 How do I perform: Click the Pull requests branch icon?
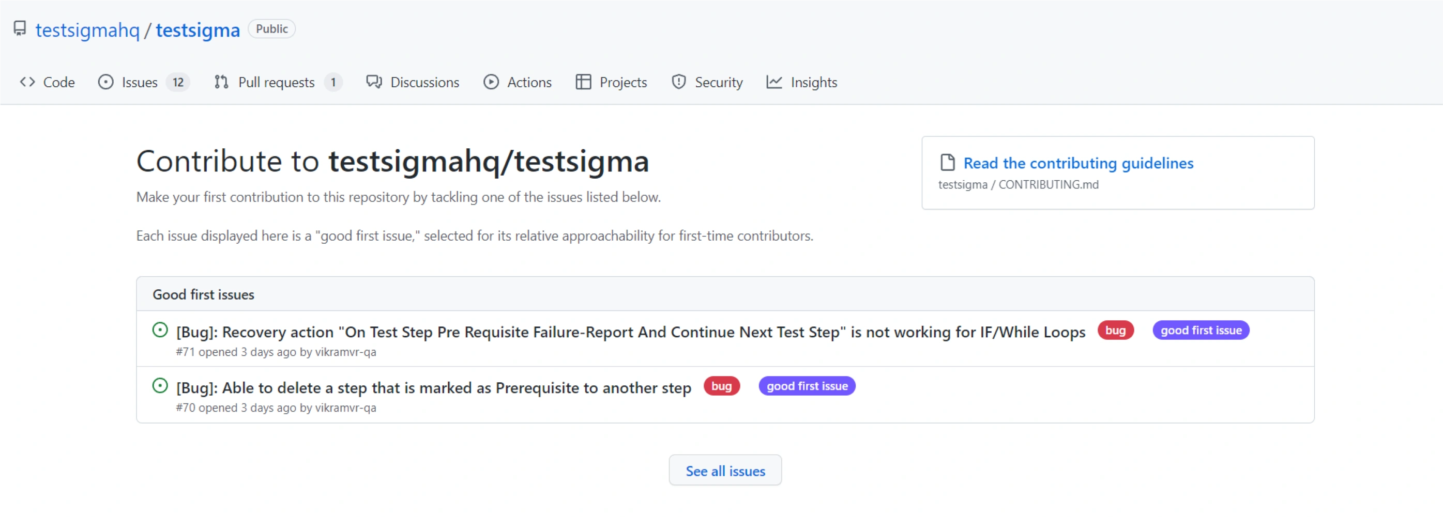pyautogui.click(x=221, y=82)
